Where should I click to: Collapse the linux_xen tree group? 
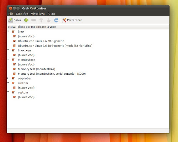click(x=8, y=50)
